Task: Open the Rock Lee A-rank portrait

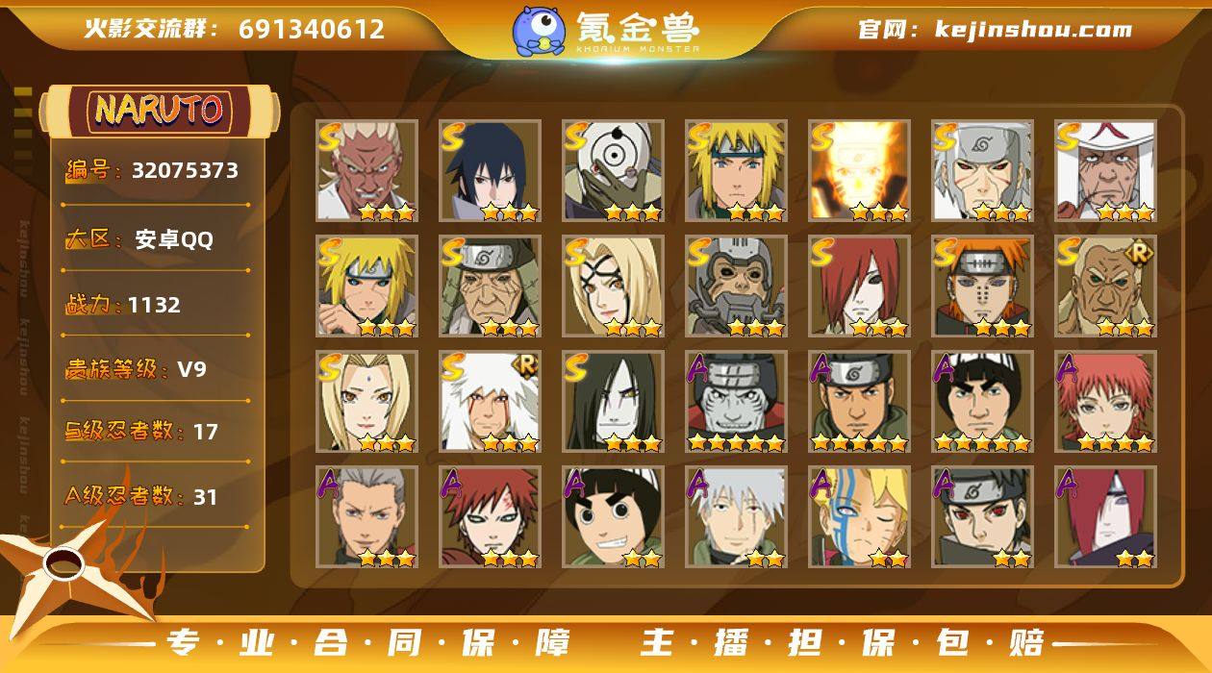Action: tap(614, 516)
